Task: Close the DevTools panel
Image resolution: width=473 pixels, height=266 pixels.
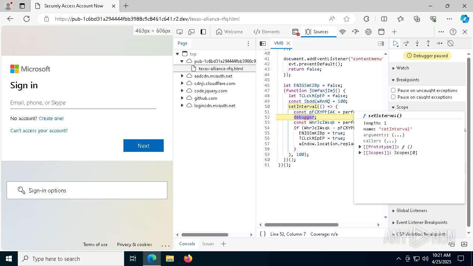Action: pyautogui.click(x=465, y=32)
